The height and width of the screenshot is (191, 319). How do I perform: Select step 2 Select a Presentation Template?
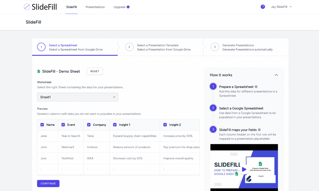(160, 47)
